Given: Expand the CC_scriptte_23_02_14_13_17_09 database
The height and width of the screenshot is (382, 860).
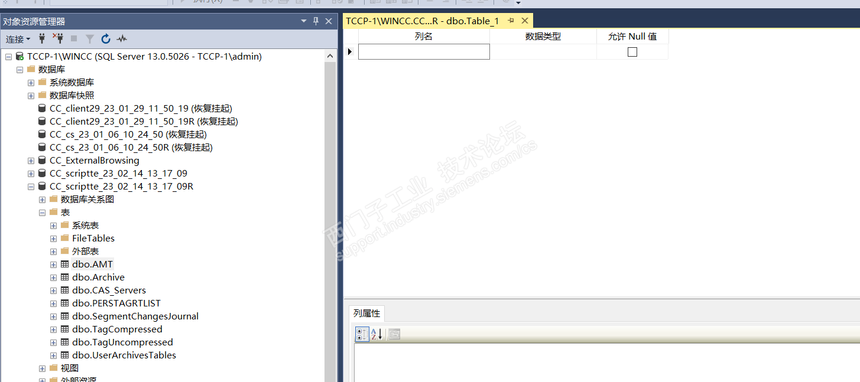Looking at the screenshot, I should click(31, 174).
